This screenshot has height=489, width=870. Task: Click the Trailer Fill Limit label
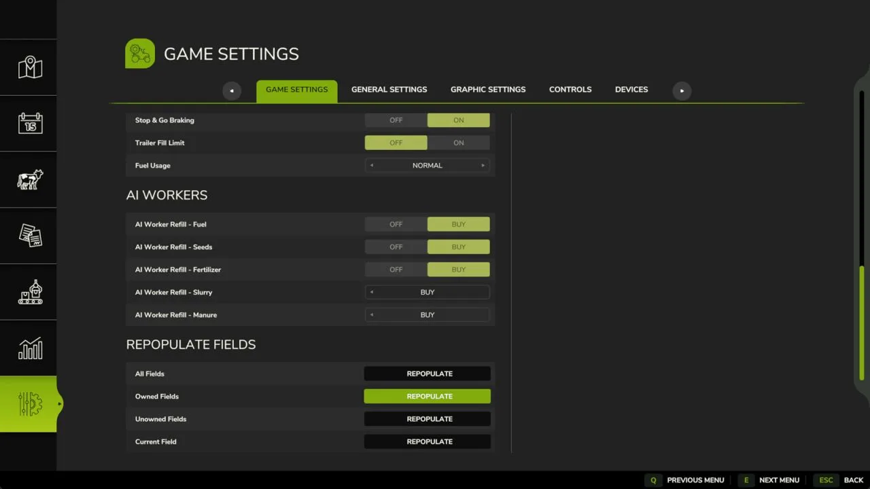(160, 143)
